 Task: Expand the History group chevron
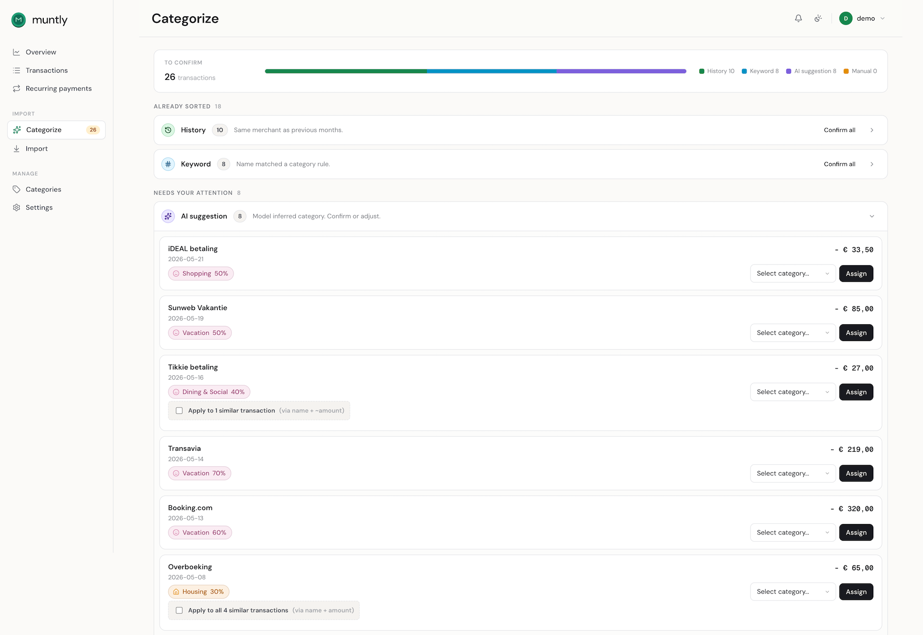[872, 130]
